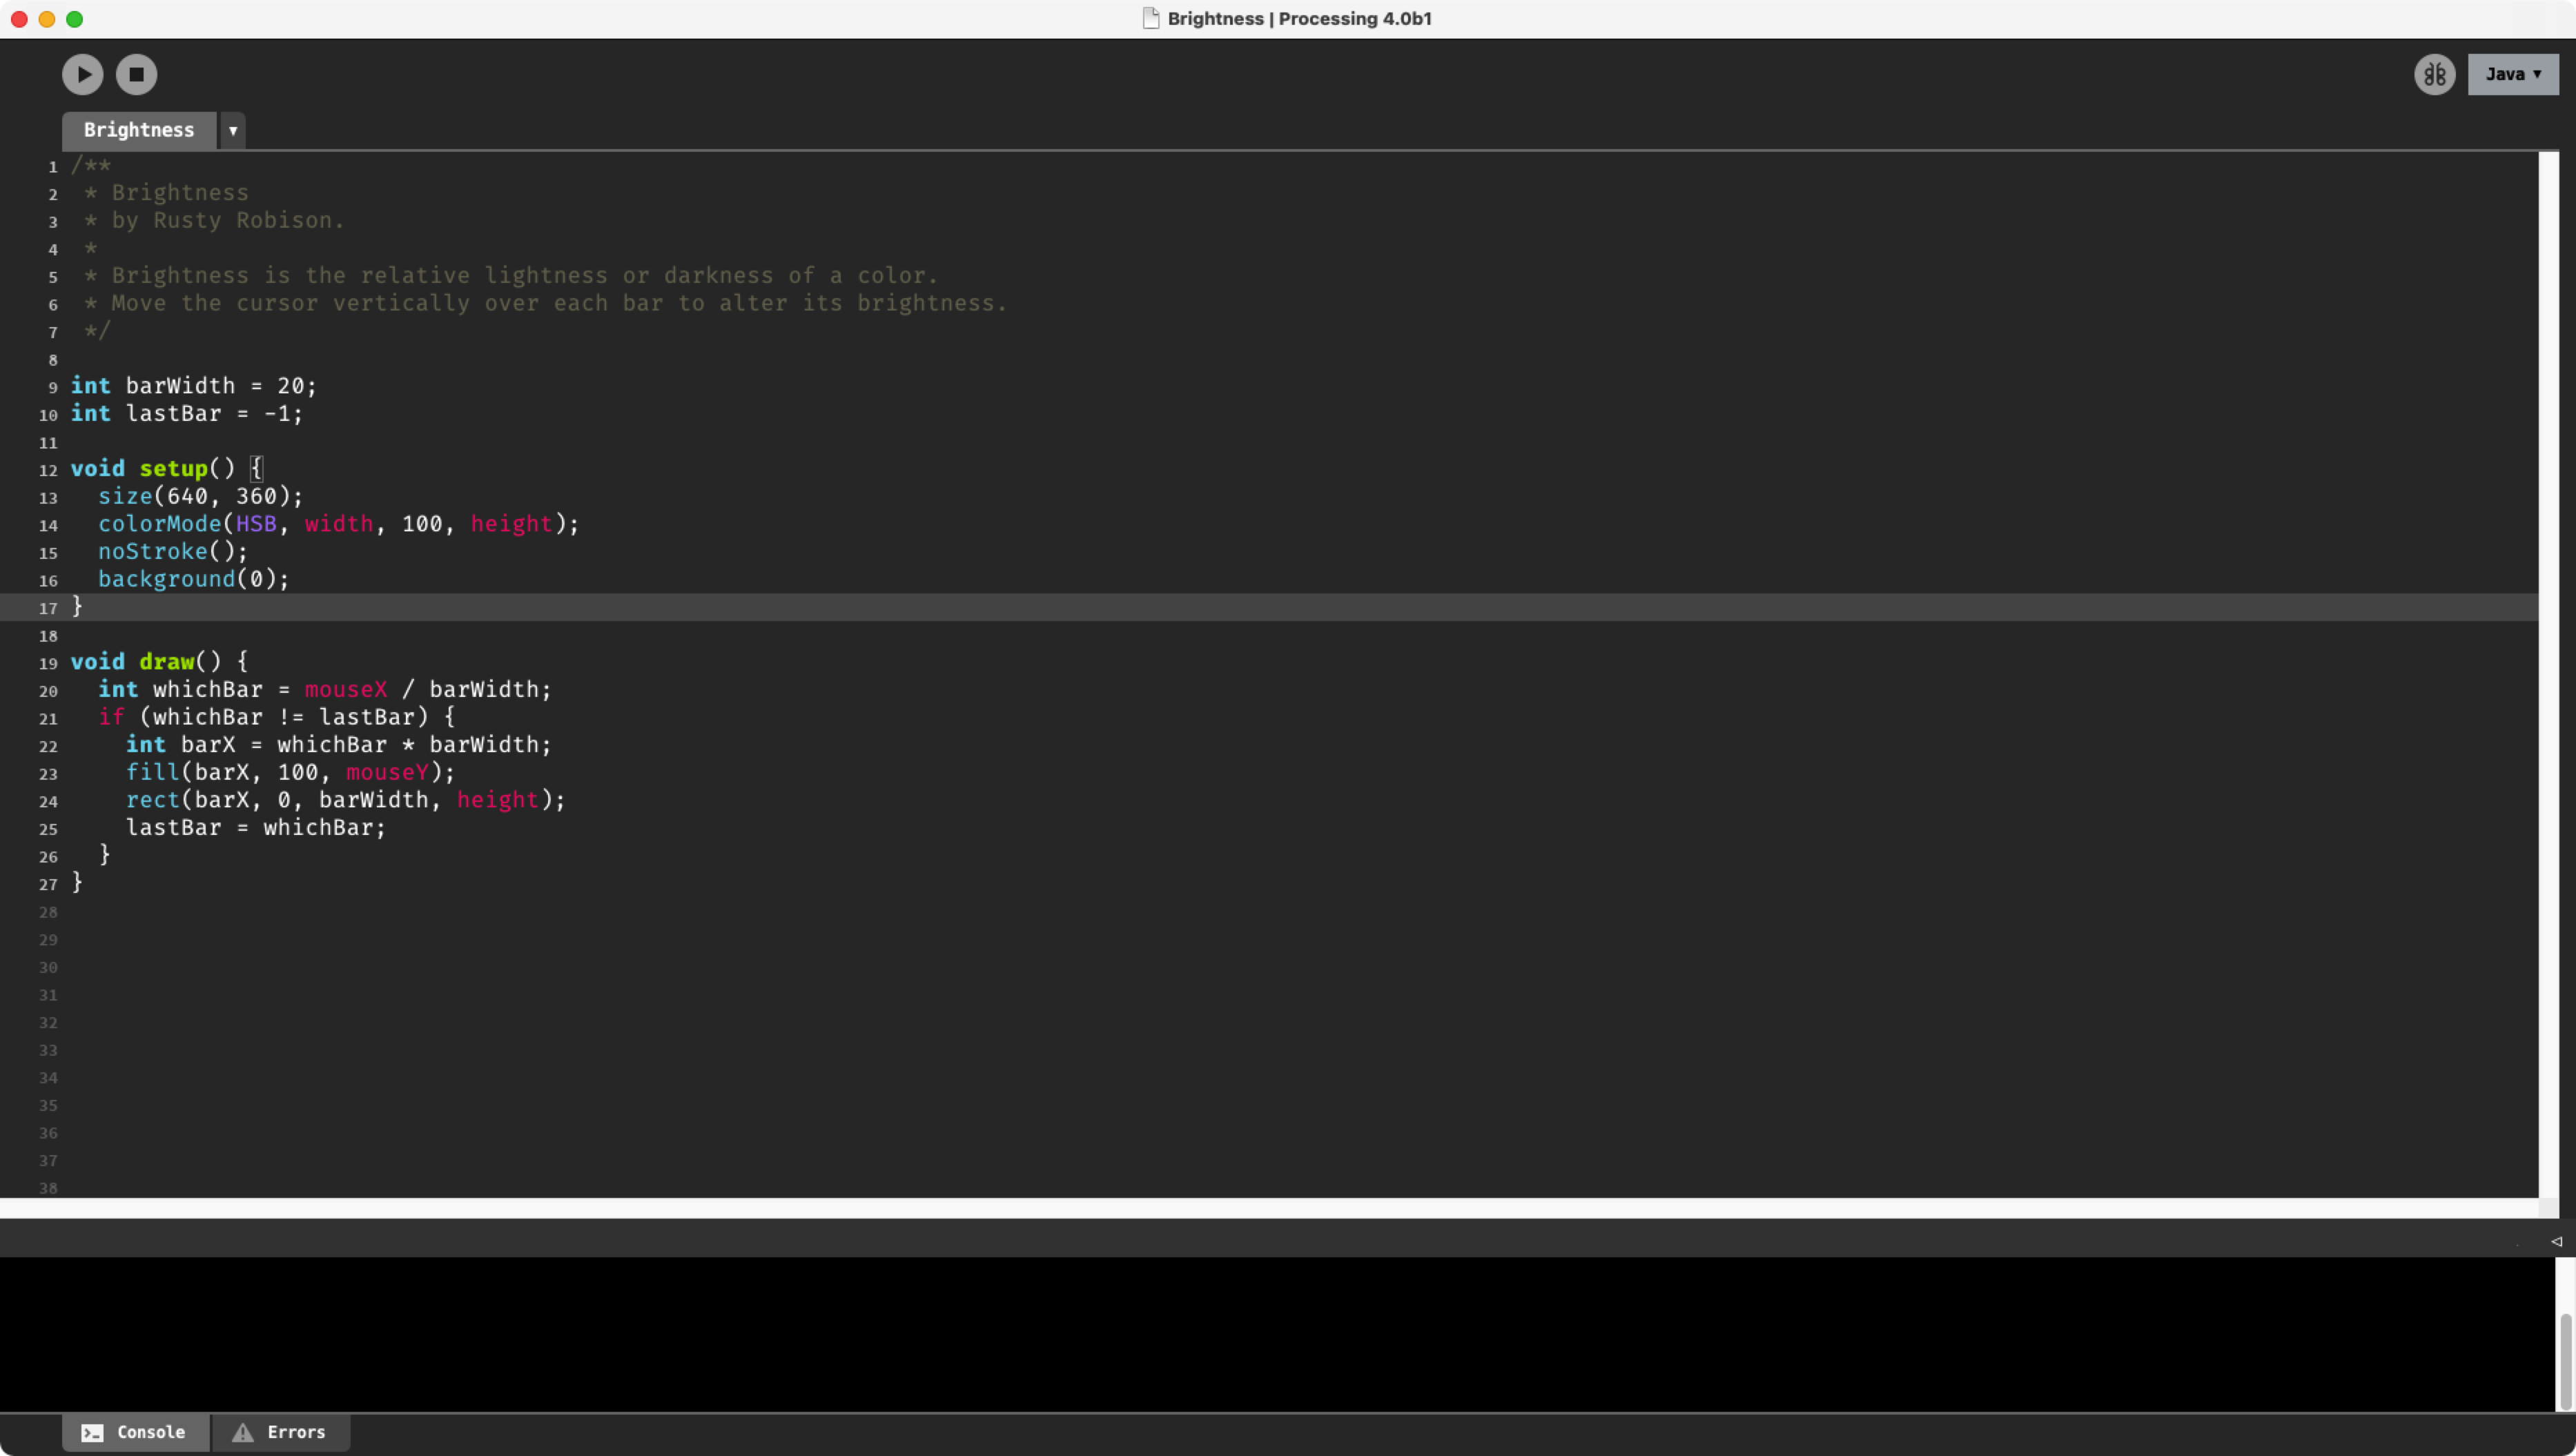Click the setup function name

pyautogui.click(x=173, y=468)
